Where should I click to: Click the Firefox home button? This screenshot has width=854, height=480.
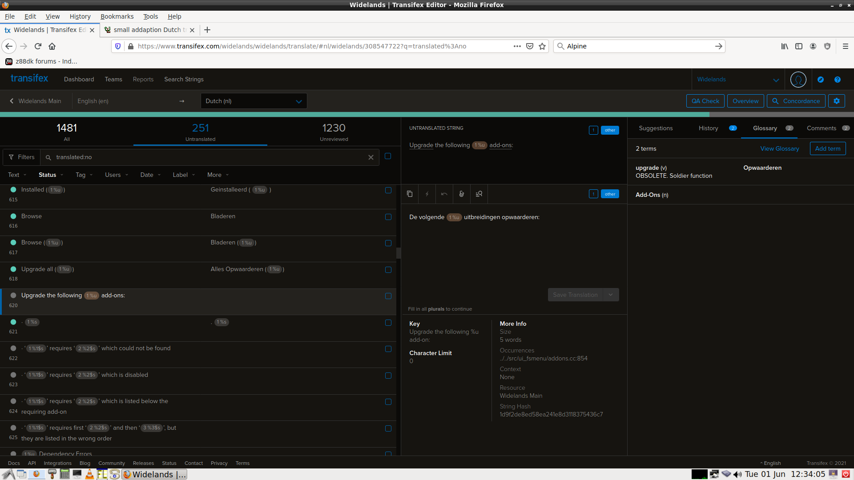click(x=52, y=46)
